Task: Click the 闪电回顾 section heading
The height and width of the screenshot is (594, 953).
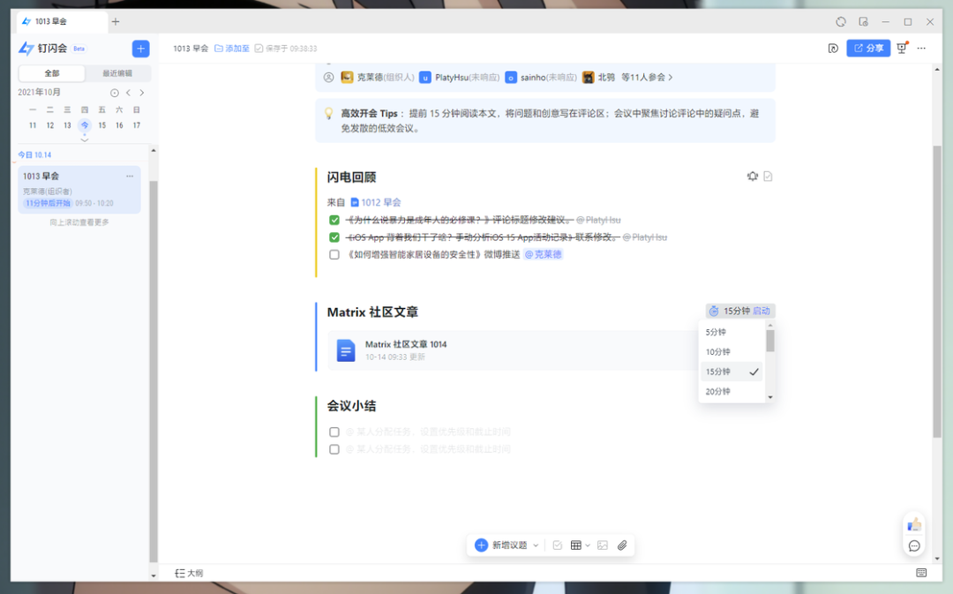Action: coord(351,177)
